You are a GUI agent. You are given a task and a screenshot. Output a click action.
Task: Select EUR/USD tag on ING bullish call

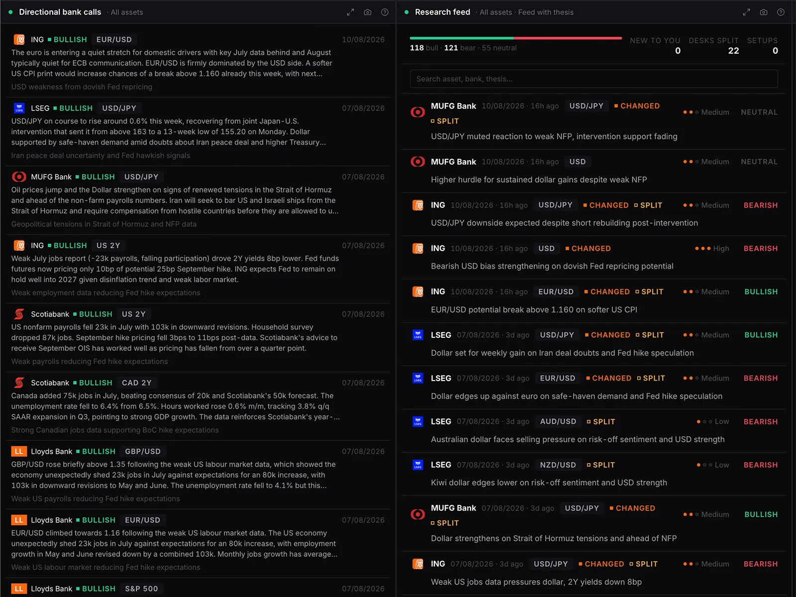pos(114,39)
